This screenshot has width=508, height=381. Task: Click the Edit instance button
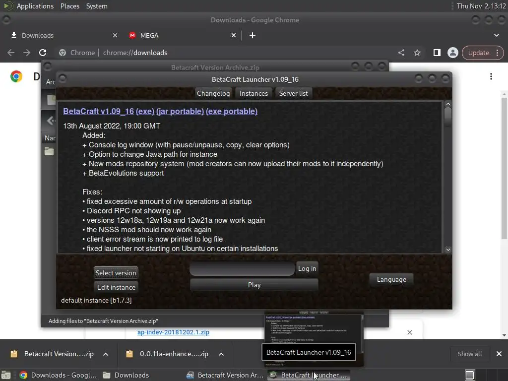pos(116,287)
